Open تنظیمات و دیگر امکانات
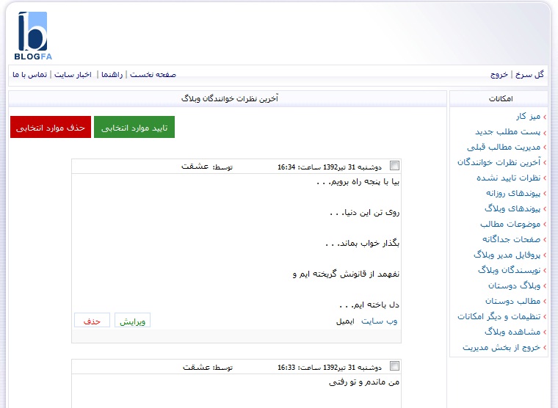The height and width of the screenshot is (408, 558). pos(499,316)
